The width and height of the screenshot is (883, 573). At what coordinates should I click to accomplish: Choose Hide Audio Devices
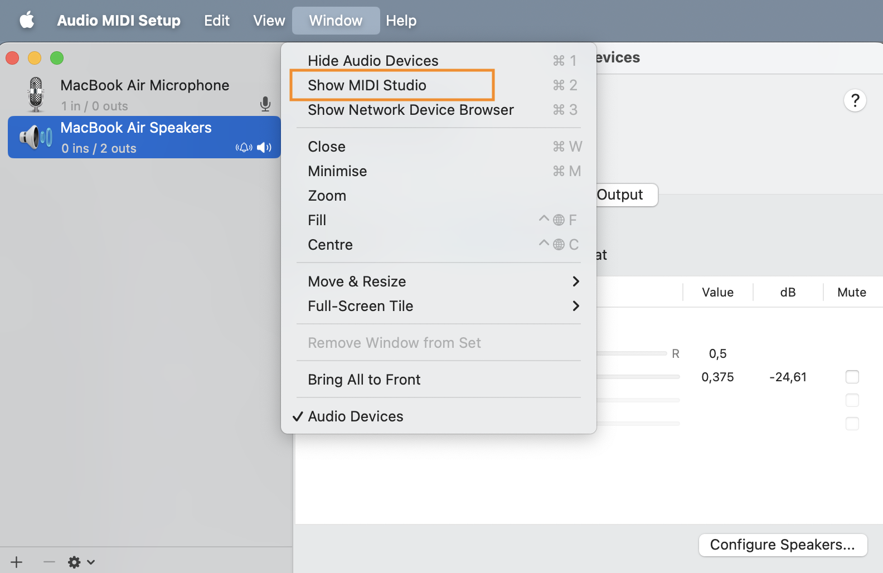[x=439, y=61]
